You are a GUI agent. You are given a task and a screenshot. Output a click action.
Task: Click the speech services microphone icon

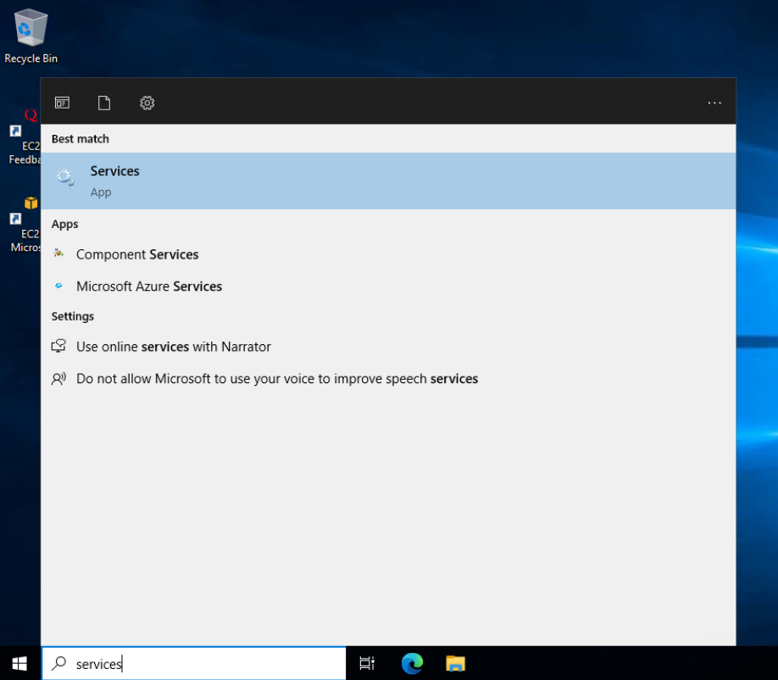pos(58,378)
